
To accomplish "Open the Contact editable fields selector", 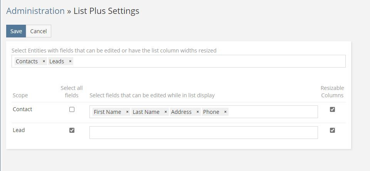I will click(x=274, y=112).
